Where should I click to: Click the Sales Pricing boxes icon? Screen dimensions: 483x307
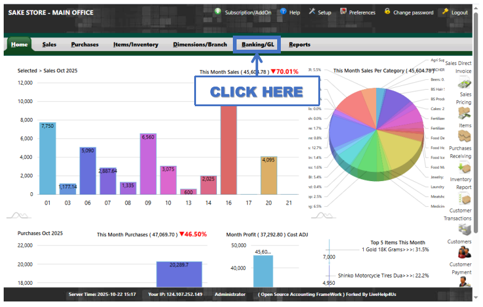click(465, 113)
